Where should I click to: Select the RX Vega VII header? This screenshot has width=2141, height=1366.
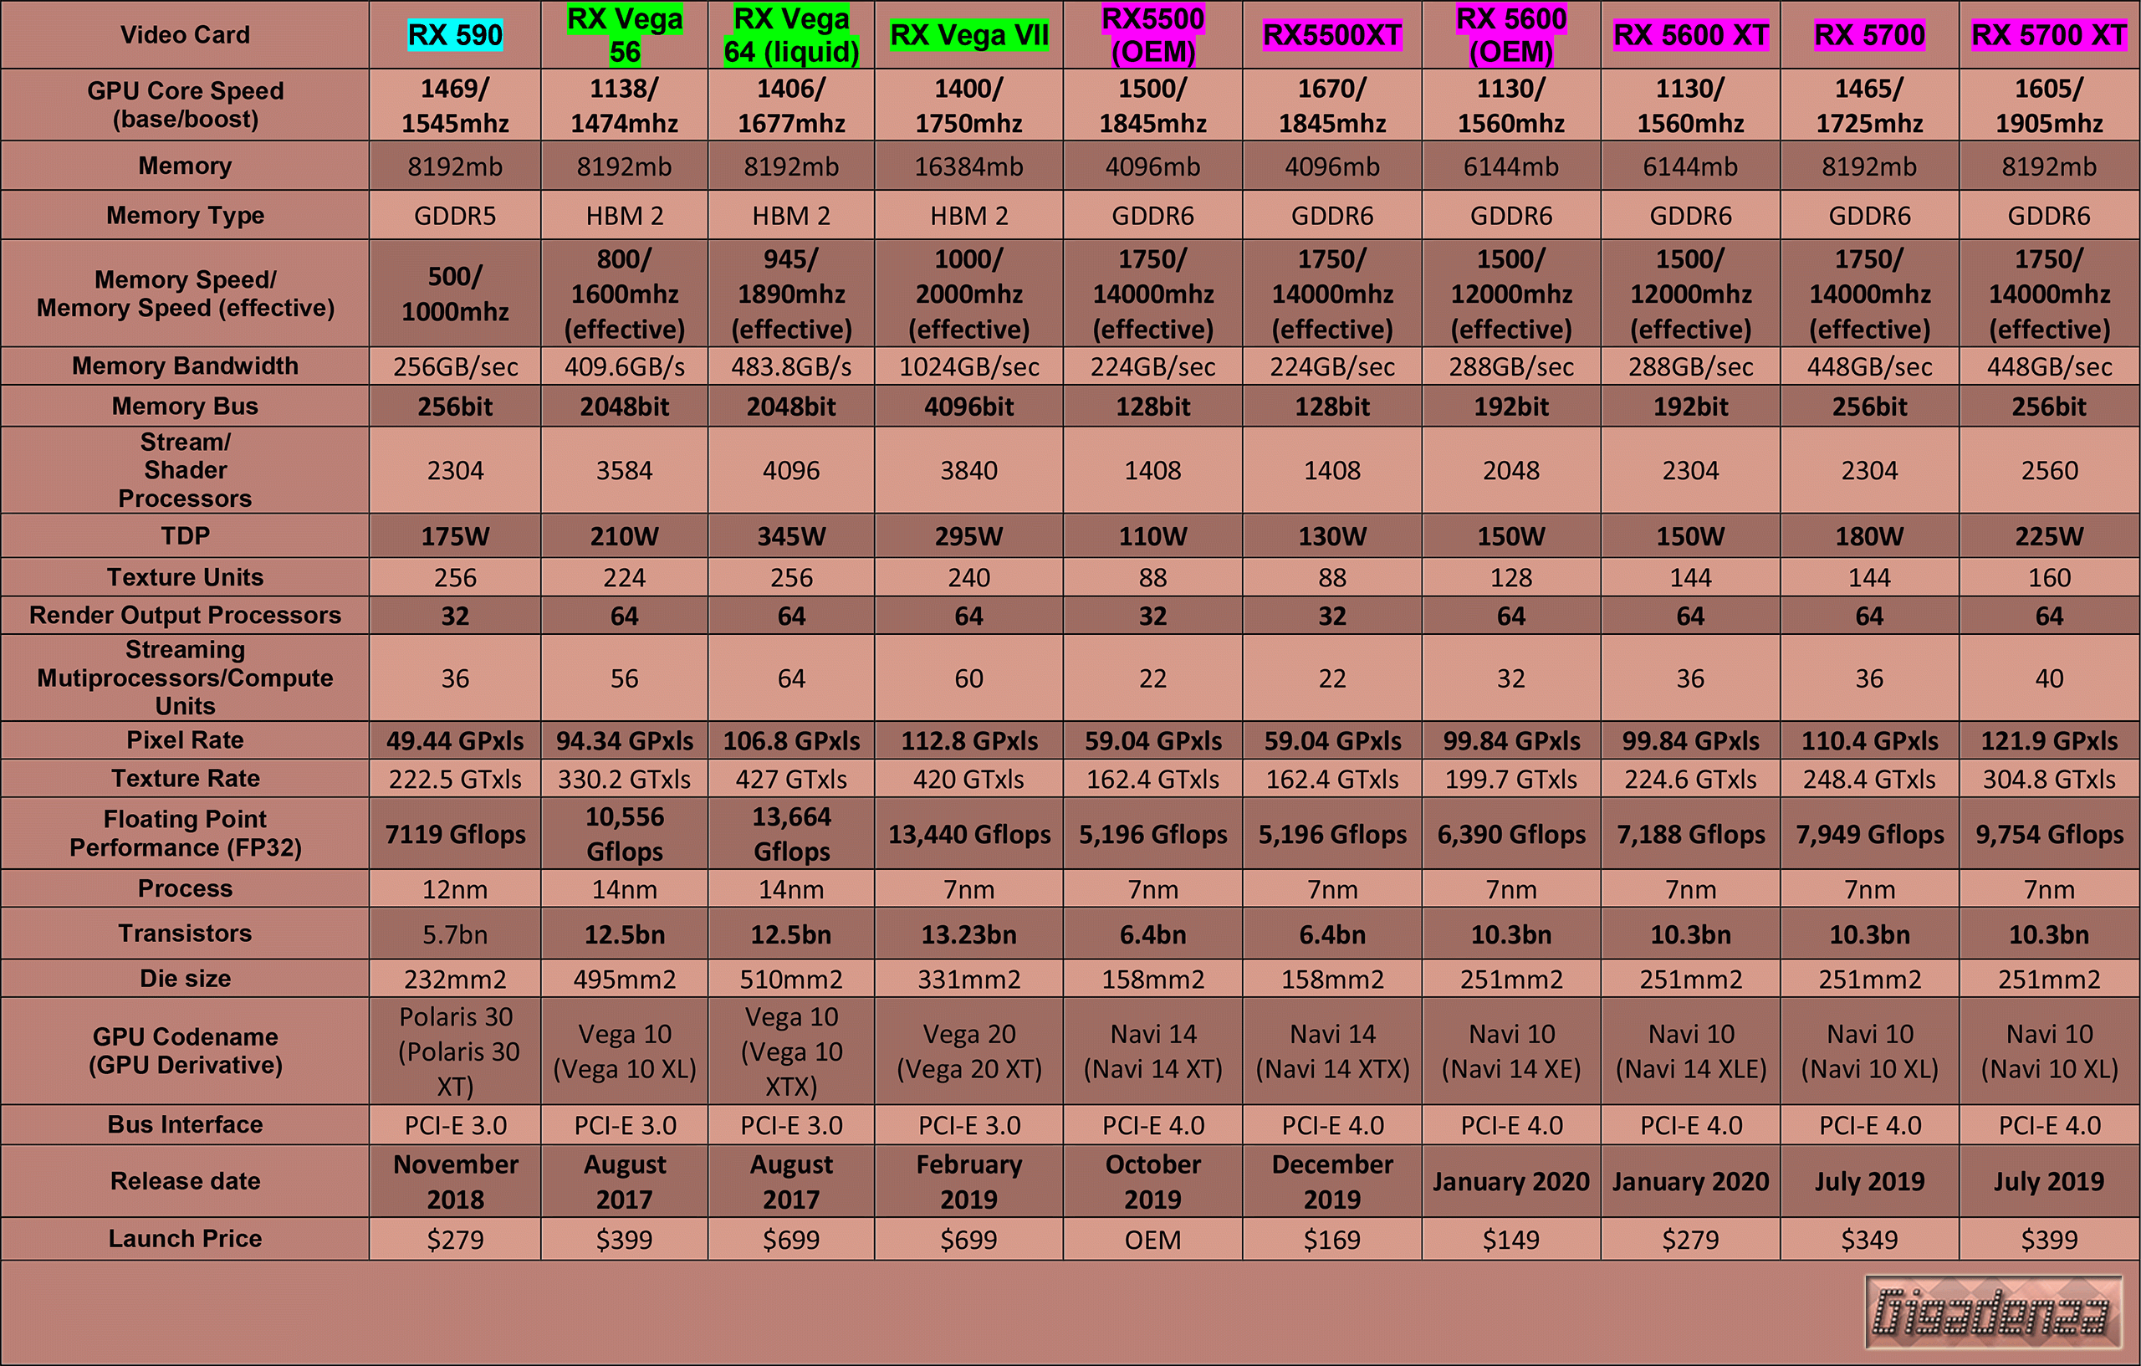click(x=969, y=34)
